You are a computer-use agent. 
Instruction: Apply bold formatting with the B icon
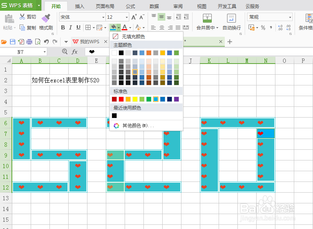[63, 28]
